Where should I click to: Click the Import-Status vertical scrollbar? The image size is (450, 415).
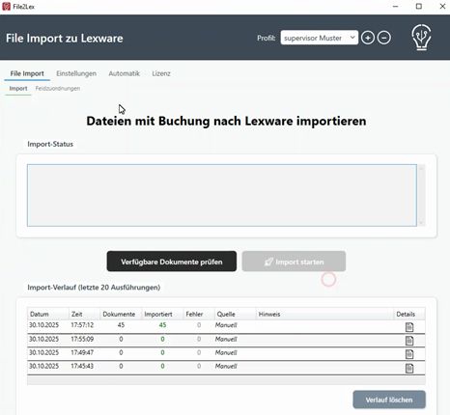(x=421, y=195)
